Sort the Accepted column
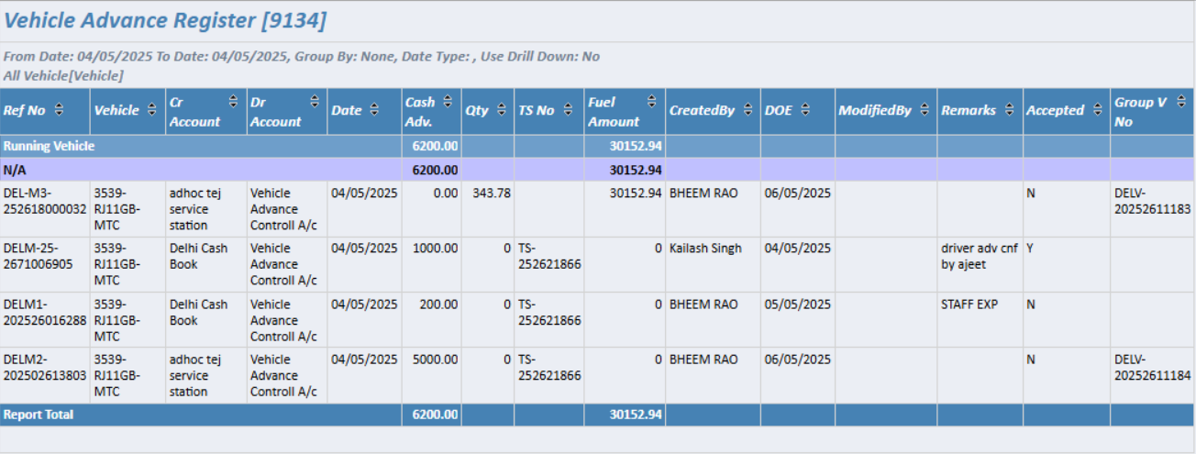 [x=1096, y=110]
